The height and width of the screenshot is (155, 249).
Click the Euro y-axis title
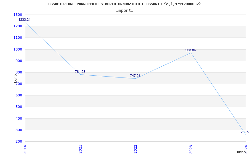point(15,79)
